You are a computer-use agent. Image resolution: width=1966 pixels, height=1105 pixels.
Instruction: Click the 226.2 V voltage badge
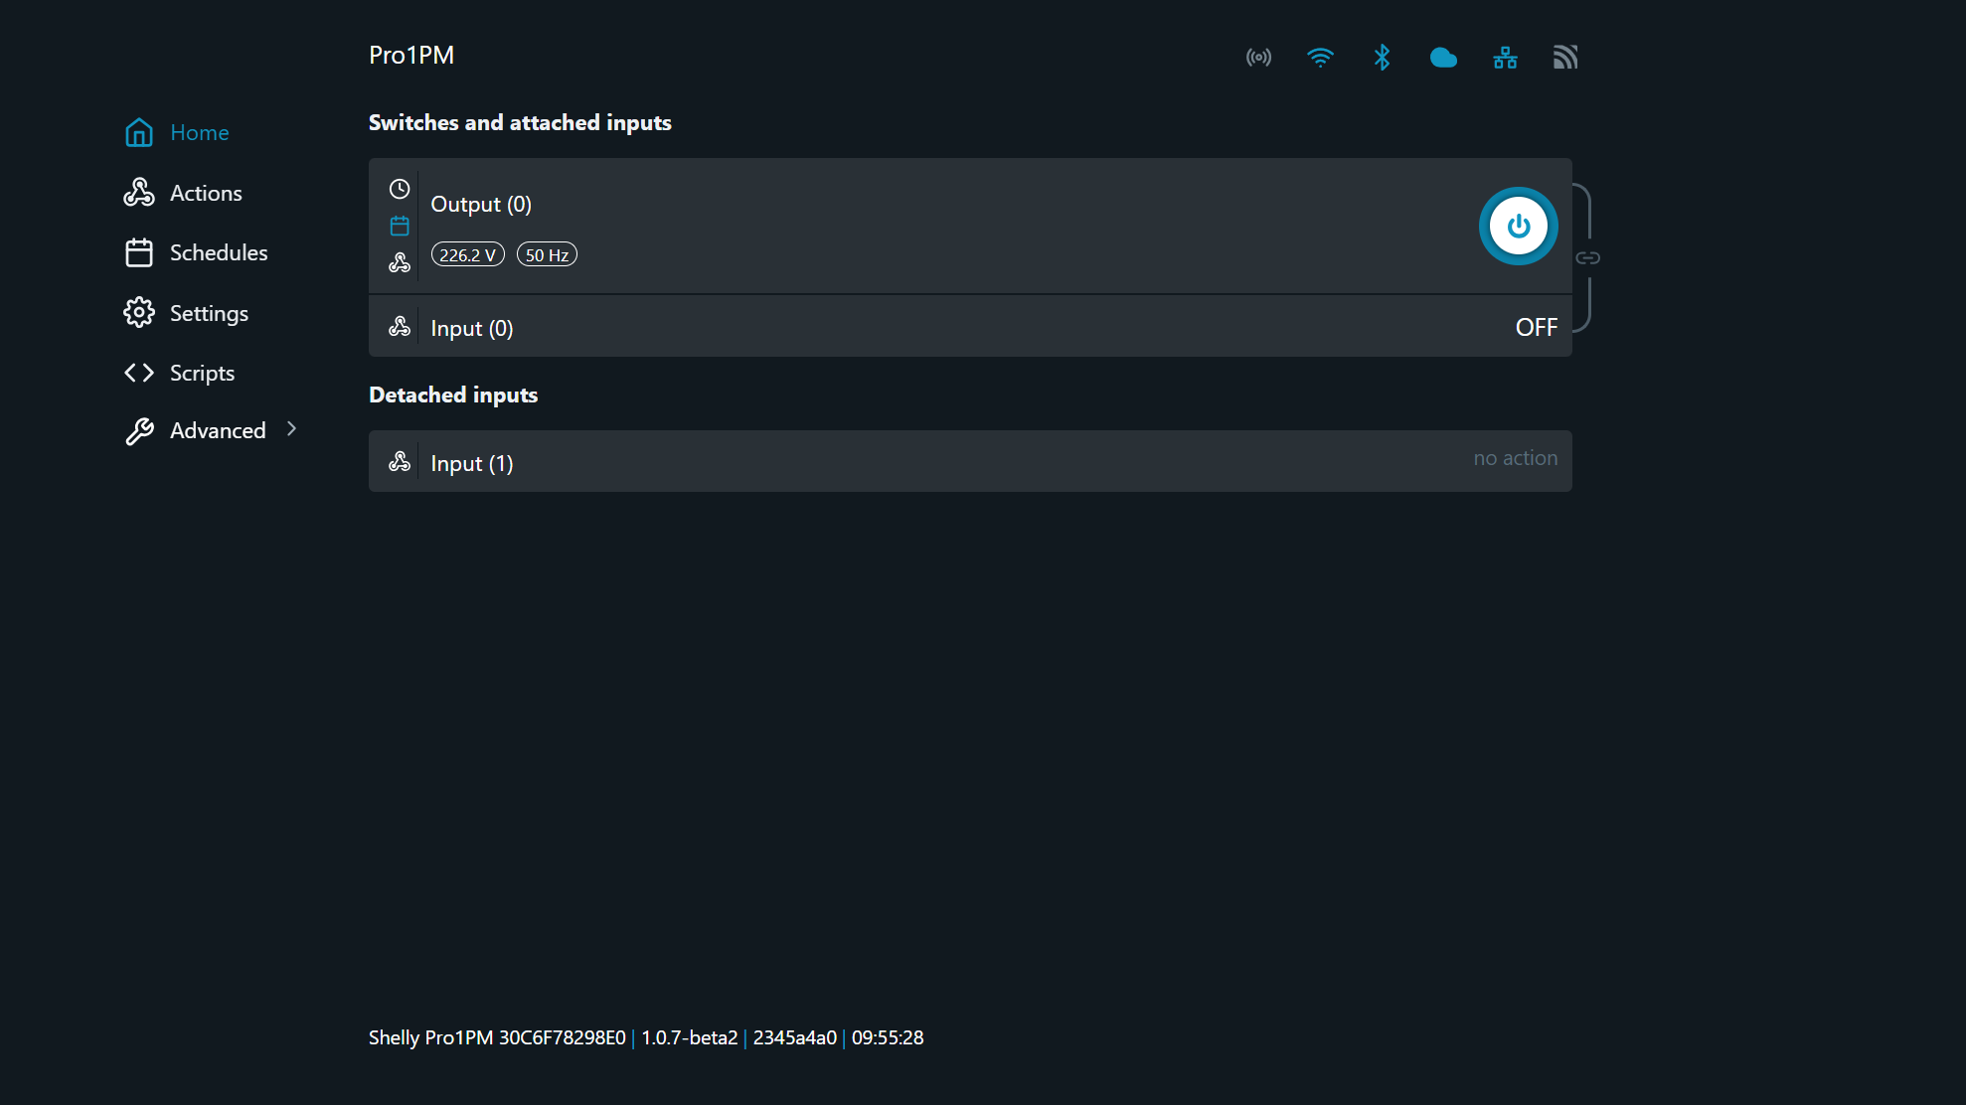coord(467,254)
